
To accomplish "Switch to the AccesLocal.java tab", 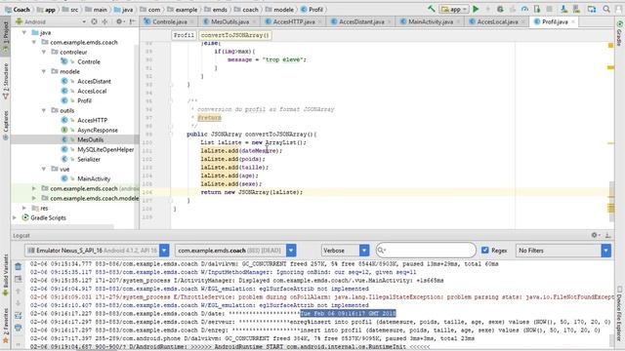I will 497,21.
